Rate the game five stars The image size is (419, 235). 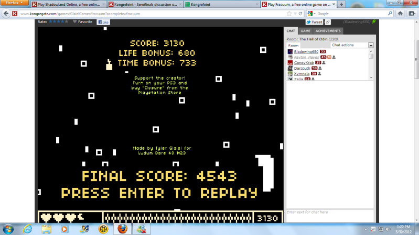67,21
